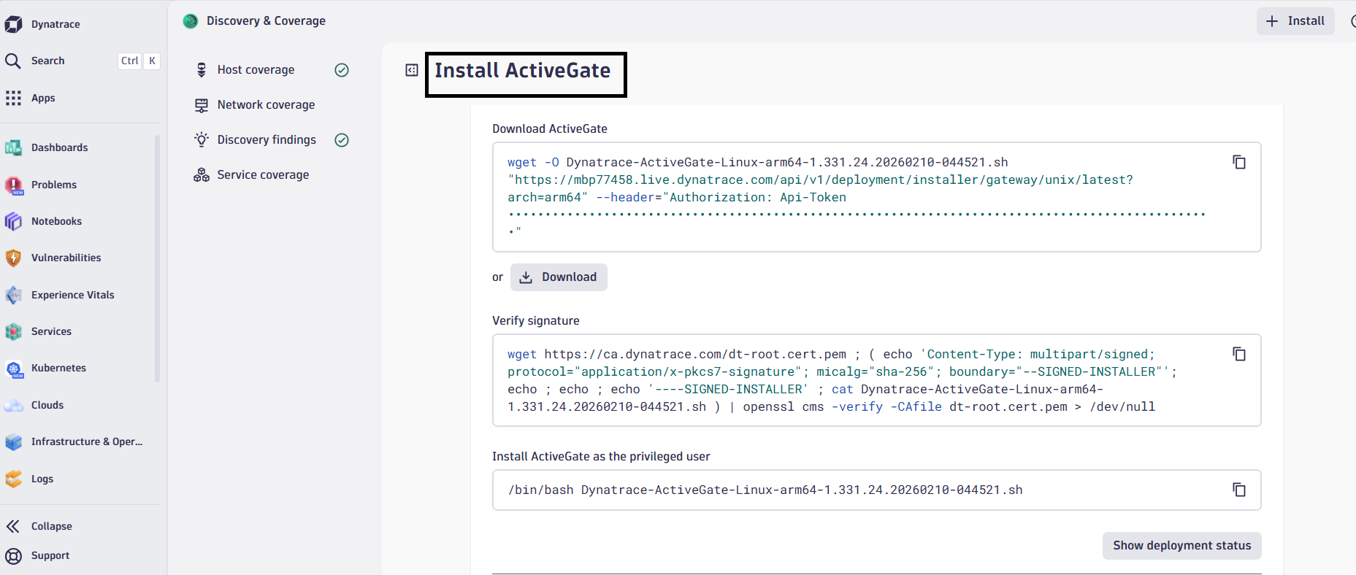This screenshot has width=1356, height=575.
Task: Open the Experience Vitals icon
Action: [13, 295]
